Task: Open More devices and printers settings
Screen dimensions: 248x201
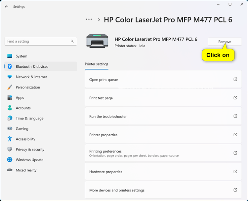Action: (163, 190)
